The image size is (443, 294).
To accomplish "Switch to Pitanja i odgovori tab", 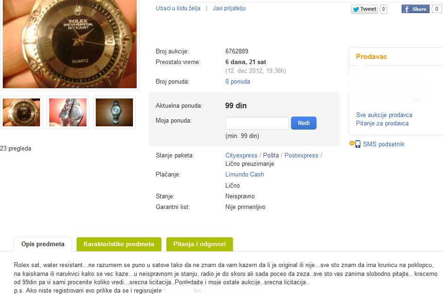I will coord(199,244).
